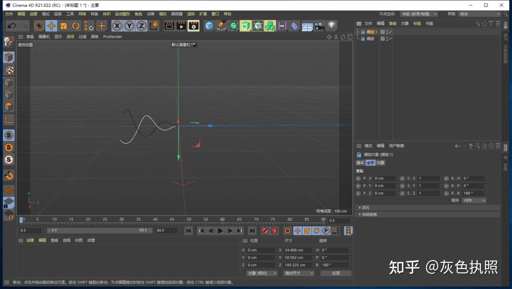512x289 pixels.
Task: Click the 应用 apply button
Action: click(x=336, y=273)
